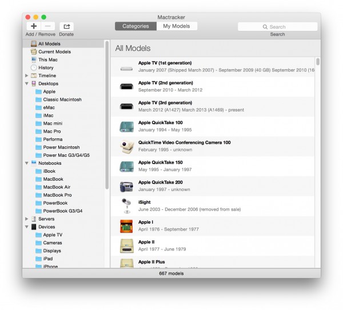Click the Apple I board icon
This screenshot has width=343, height=310.
pos(126,226)
